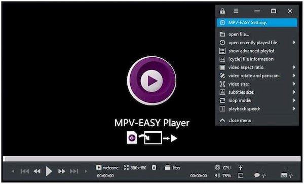304x184 pixels.
Task: Click the MPV-EASY Settings play-circle icon
Action: (222, 22)
